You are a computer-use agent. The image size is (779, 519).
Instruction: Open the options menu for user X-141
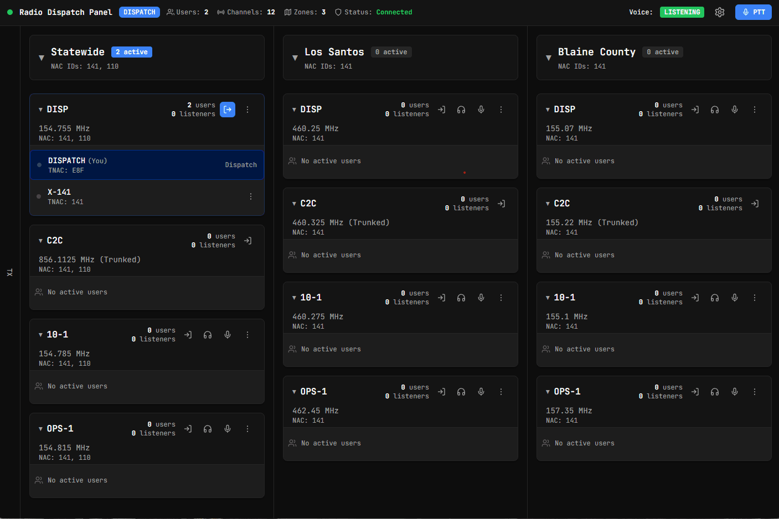250,196
